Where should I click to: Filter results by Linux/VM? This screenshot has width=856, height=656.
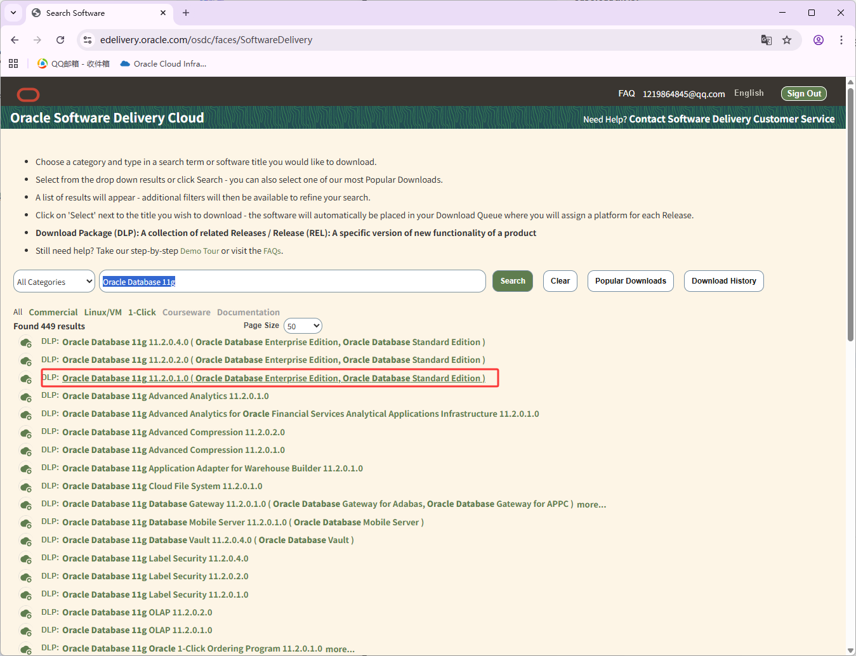click(x=103, y=312)
